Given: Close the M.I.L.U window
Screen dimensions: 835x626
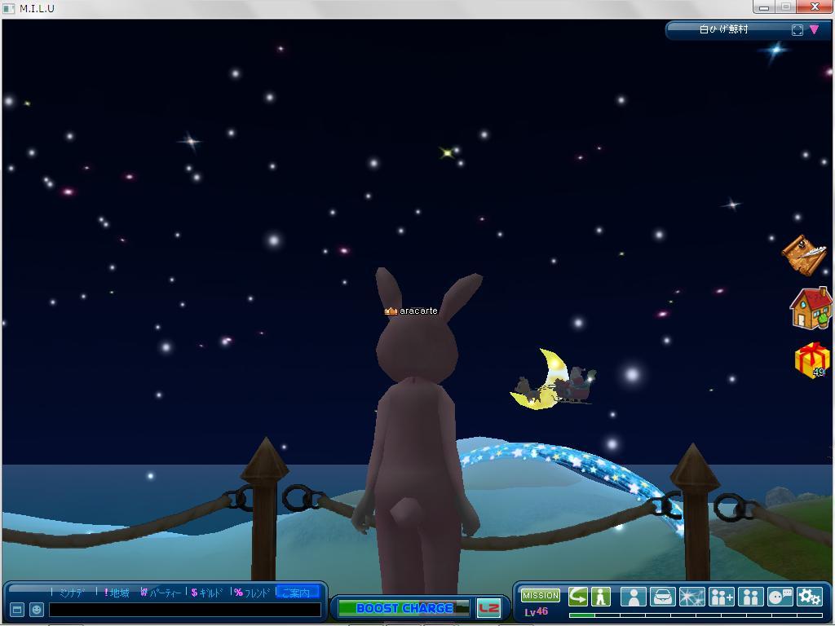Looking at the screenshot, I should click(x=815, y=7).
